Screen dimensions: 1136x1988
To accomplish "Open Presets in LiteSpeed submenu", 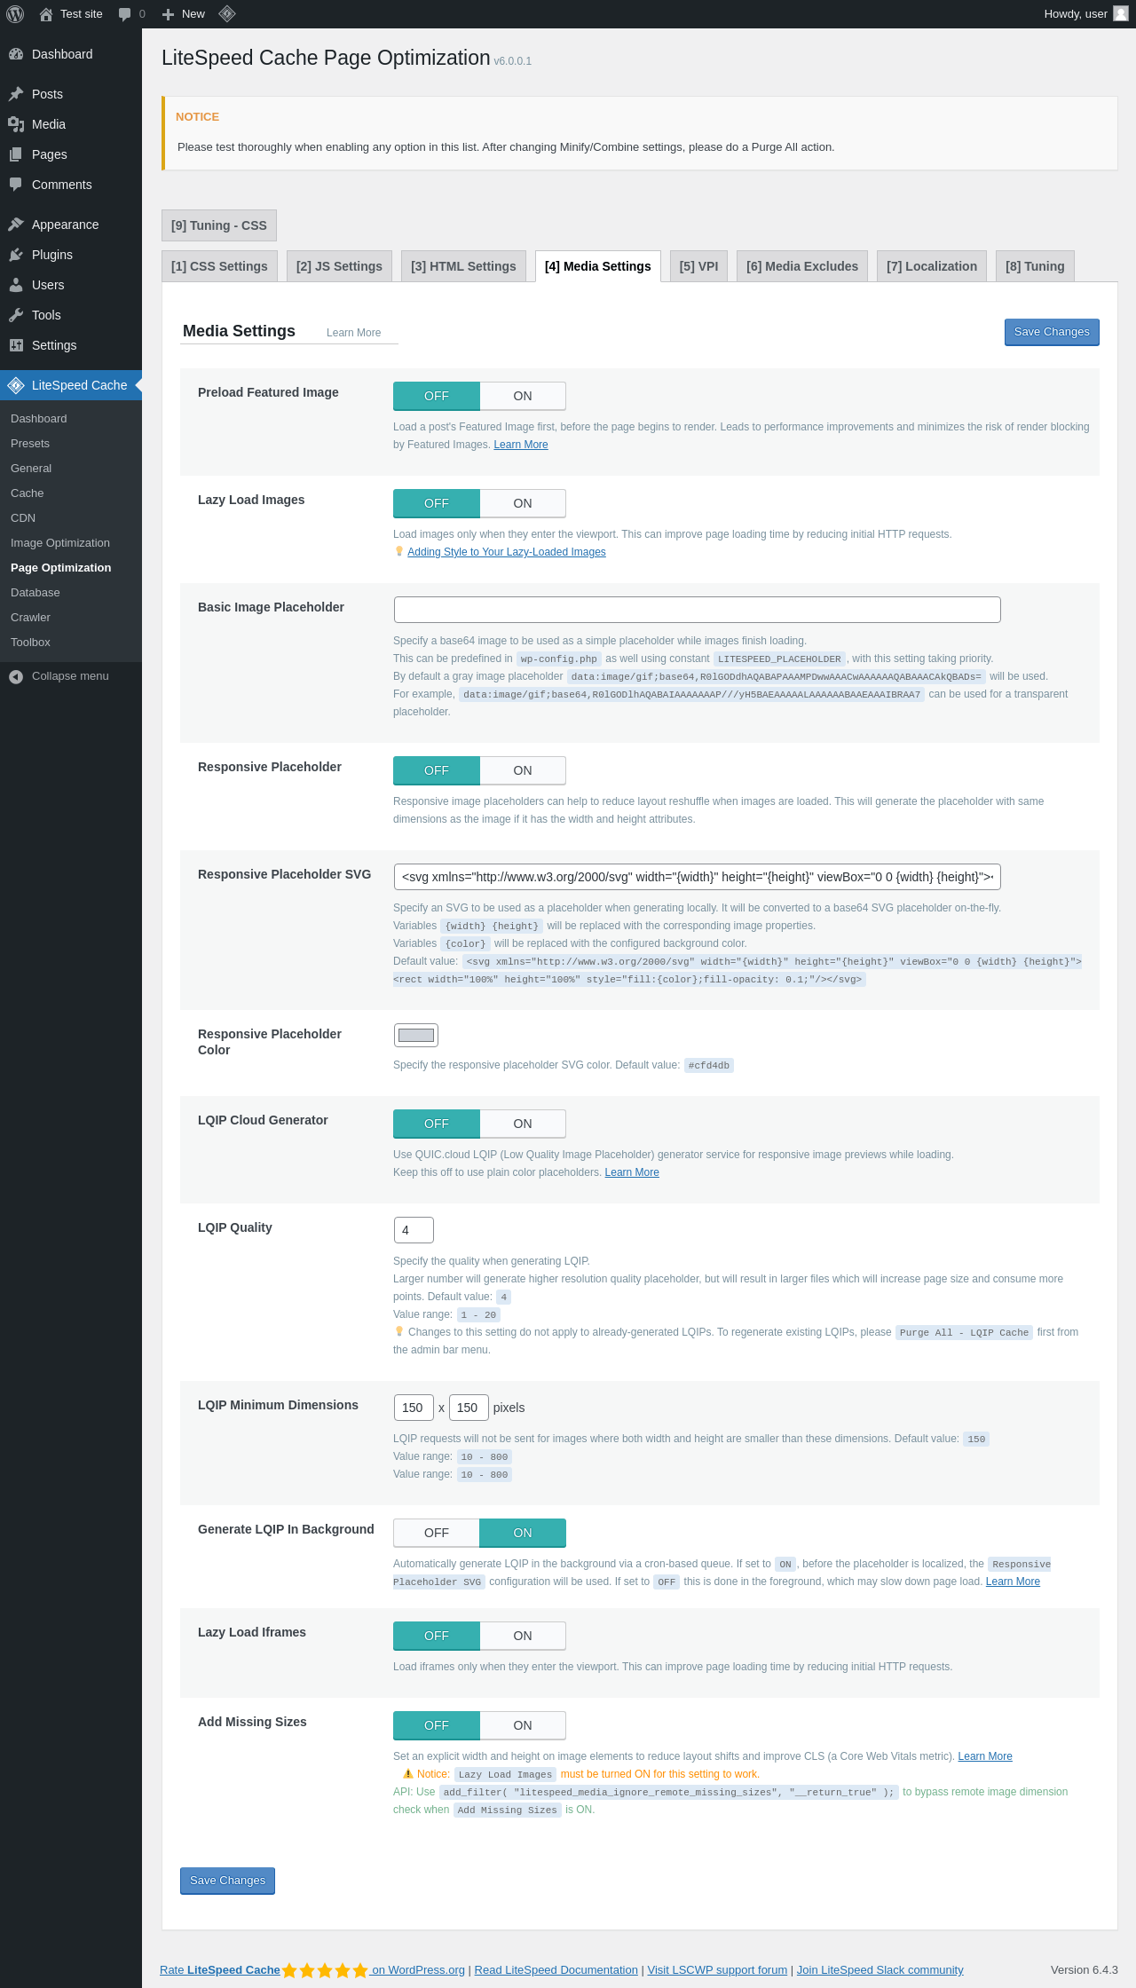I will [x=30, y=444].
